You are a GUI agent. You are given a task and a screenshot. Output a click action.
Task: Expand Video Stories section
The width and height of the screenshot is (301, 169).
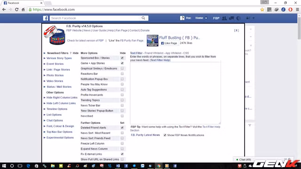pyautogui.click(x=55, y=81)
